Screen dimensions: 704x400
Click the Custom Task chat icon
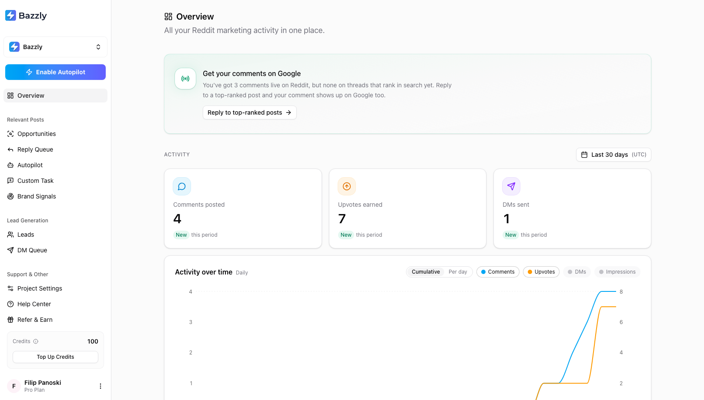tap(10, 181)
